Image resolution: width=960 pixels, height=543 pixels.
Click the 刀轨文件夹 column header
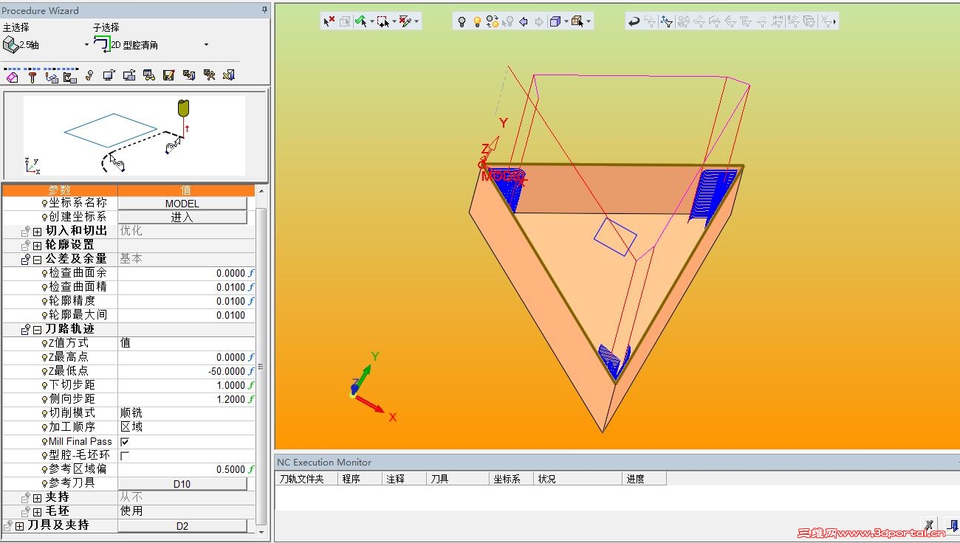coord(306,479)
